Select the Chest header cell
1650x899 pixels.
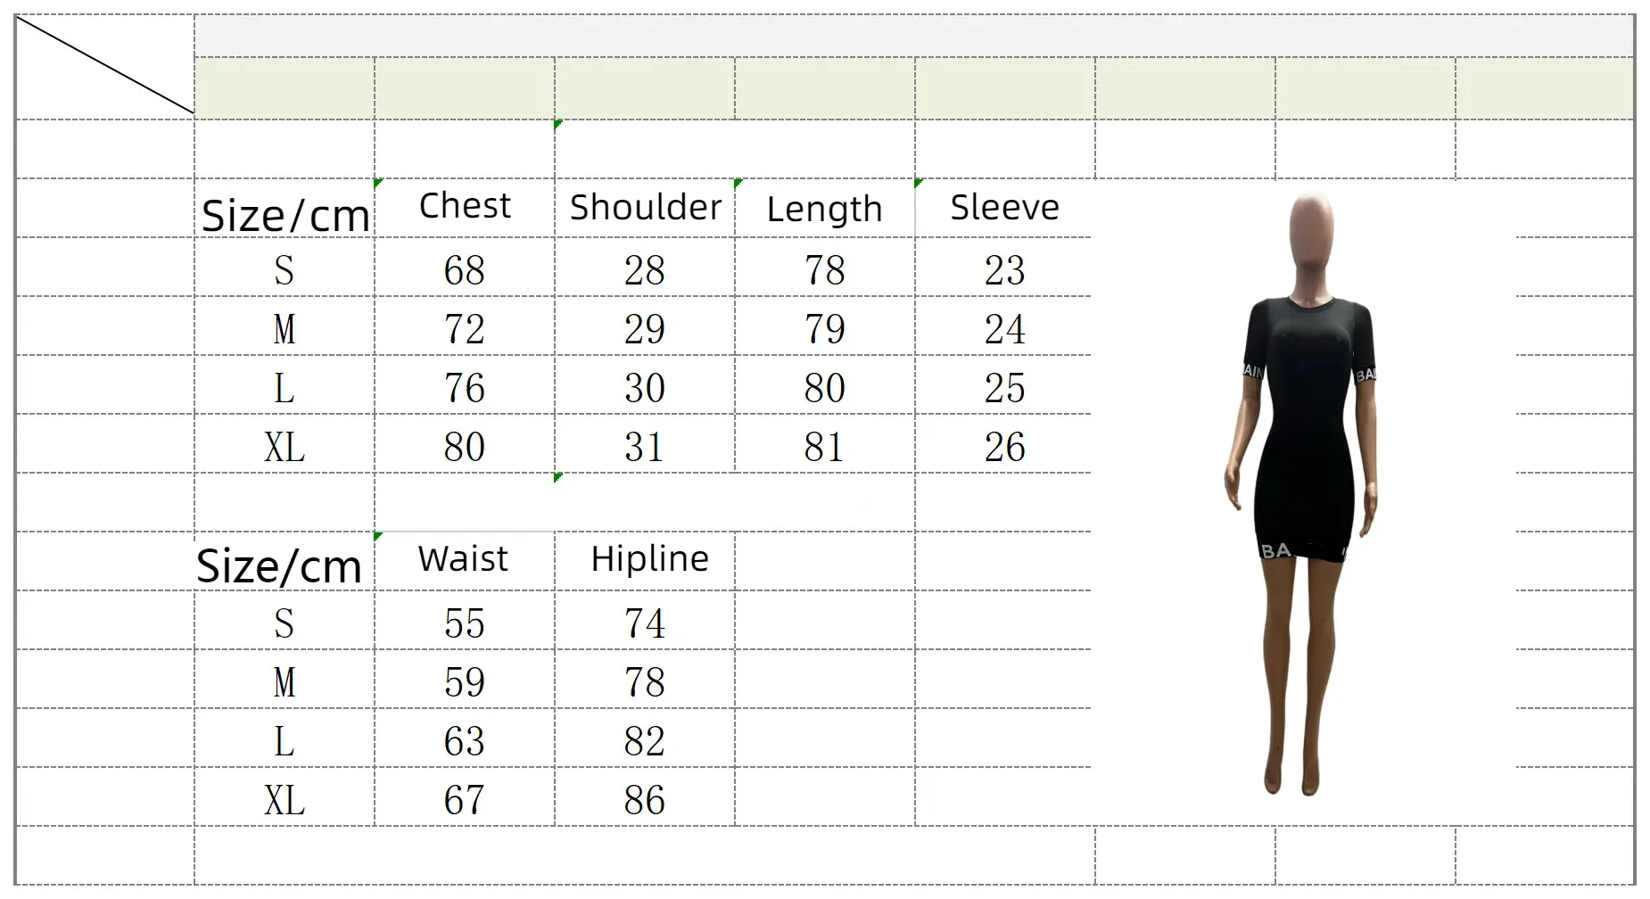coord(465,208)
